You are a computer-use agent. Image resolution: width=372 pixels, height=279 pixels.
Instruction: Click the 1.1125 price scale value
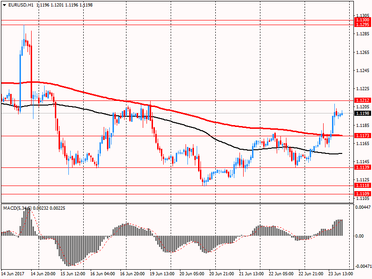[363, 180]
